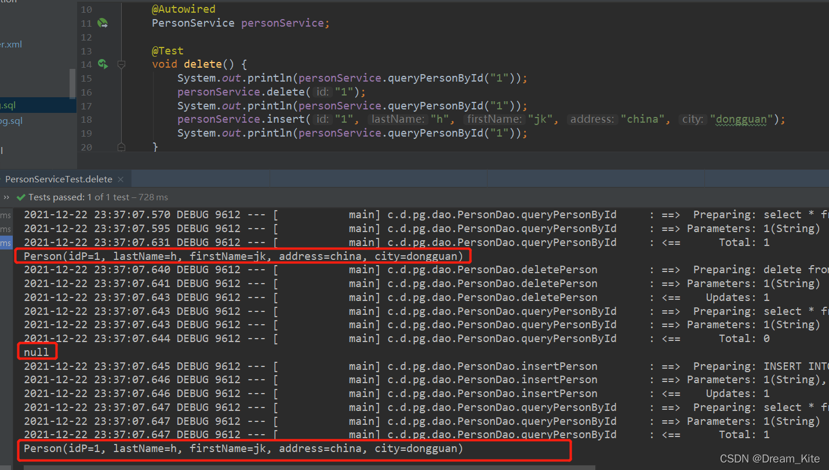Close the PersonServiceTest.delete run tab

[x=121, y=179]
